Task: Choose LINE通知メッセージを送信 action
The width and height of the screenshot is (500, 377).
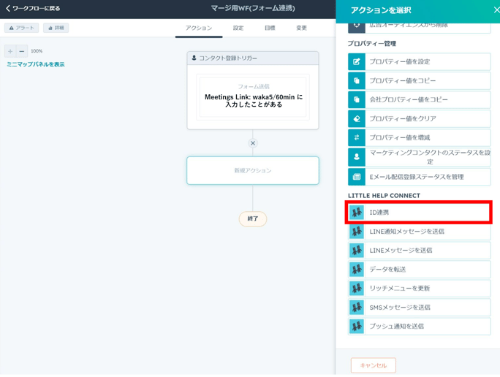Action: [x=419, y=232]
